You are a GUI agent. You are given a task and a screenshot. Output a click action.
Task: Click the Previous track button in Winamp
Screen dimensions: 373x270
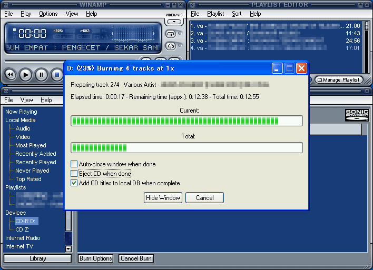(10, 75)
